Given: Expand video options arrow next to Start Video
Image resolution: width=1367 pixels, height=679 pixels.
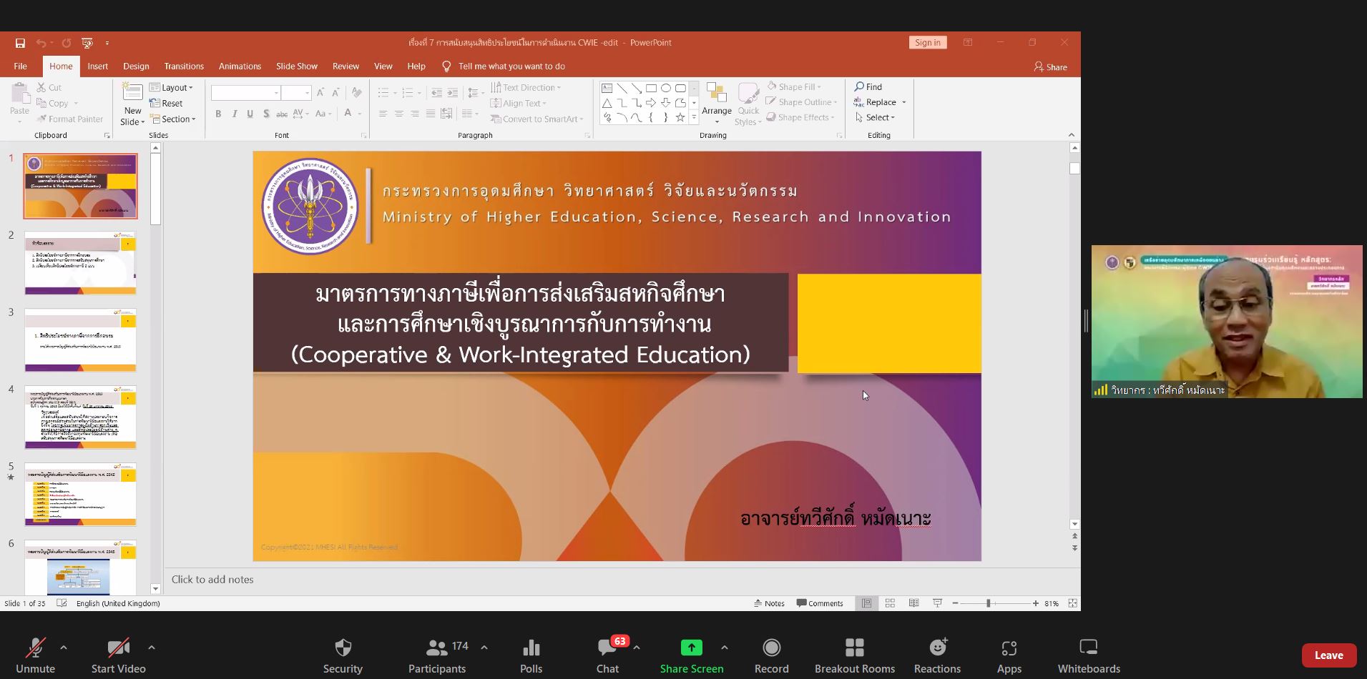Looking at the screenshot, I should click(152, 648).
